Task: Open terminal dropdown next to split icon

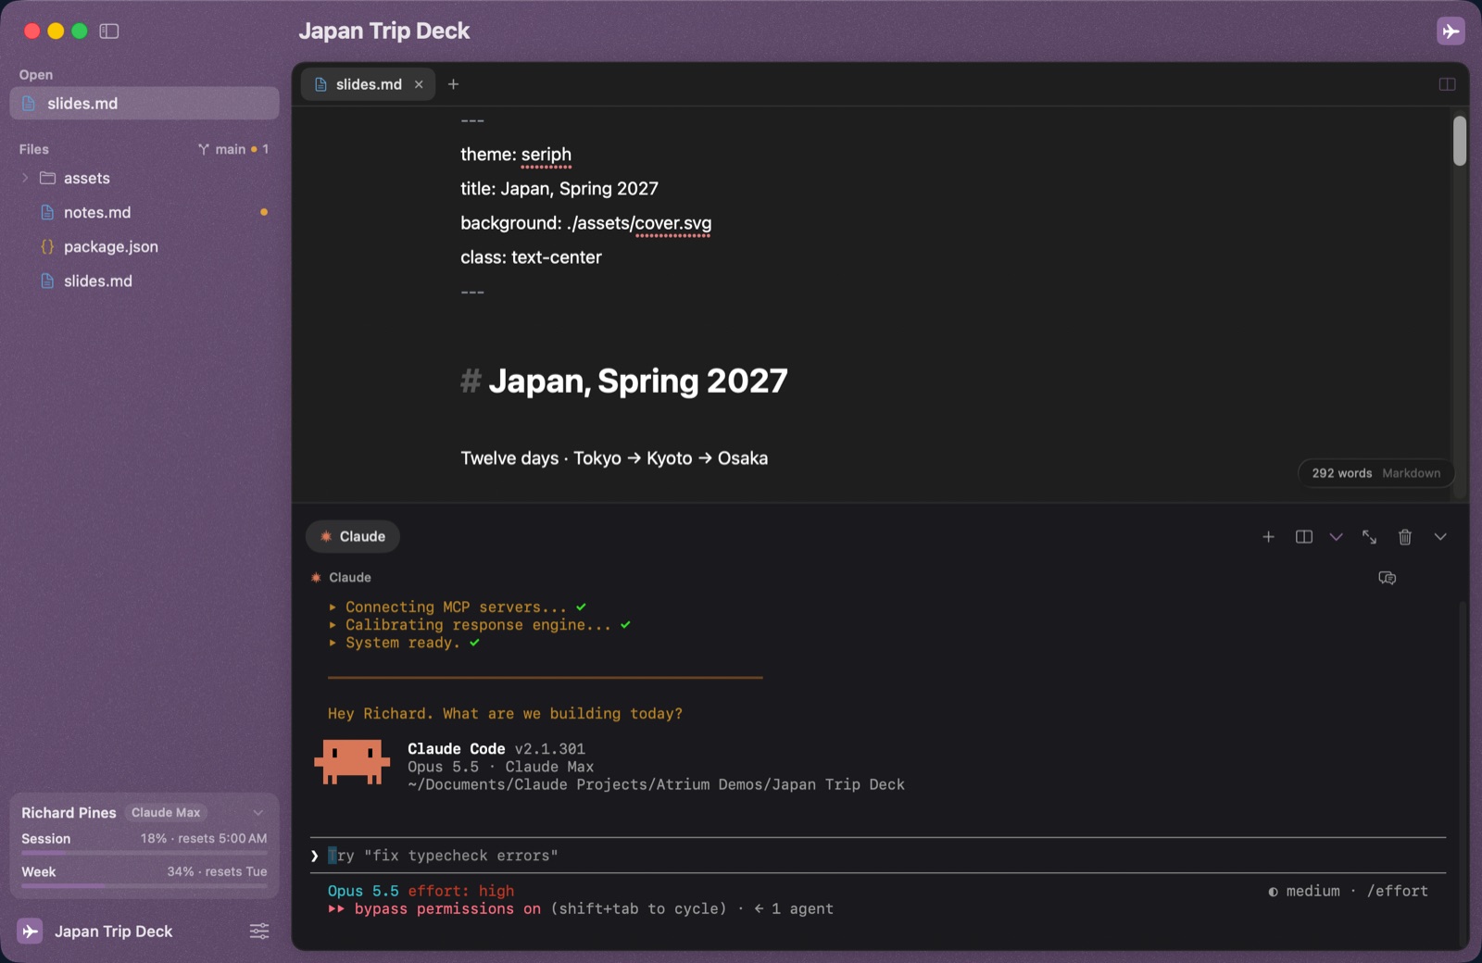Action: coord(1336,537)
